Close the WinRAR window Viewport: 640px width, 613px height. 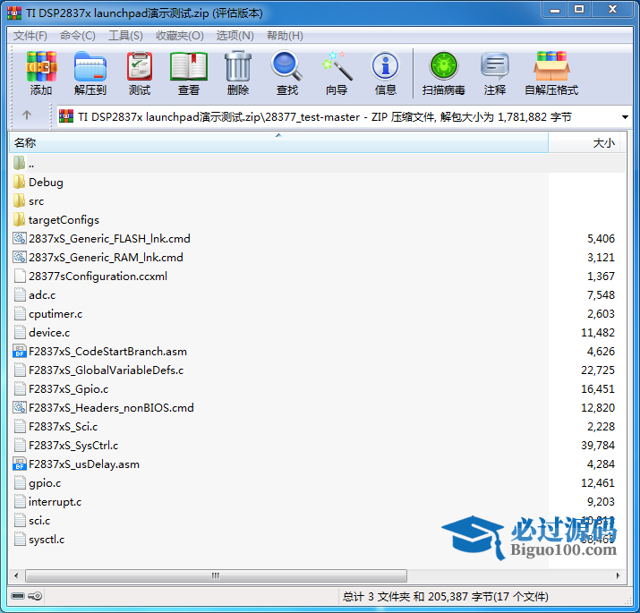[612, 10]
